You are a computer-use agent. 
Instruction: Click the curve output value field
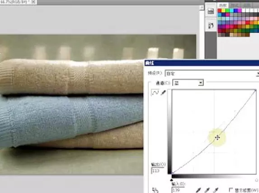click(x=158, y=171)
